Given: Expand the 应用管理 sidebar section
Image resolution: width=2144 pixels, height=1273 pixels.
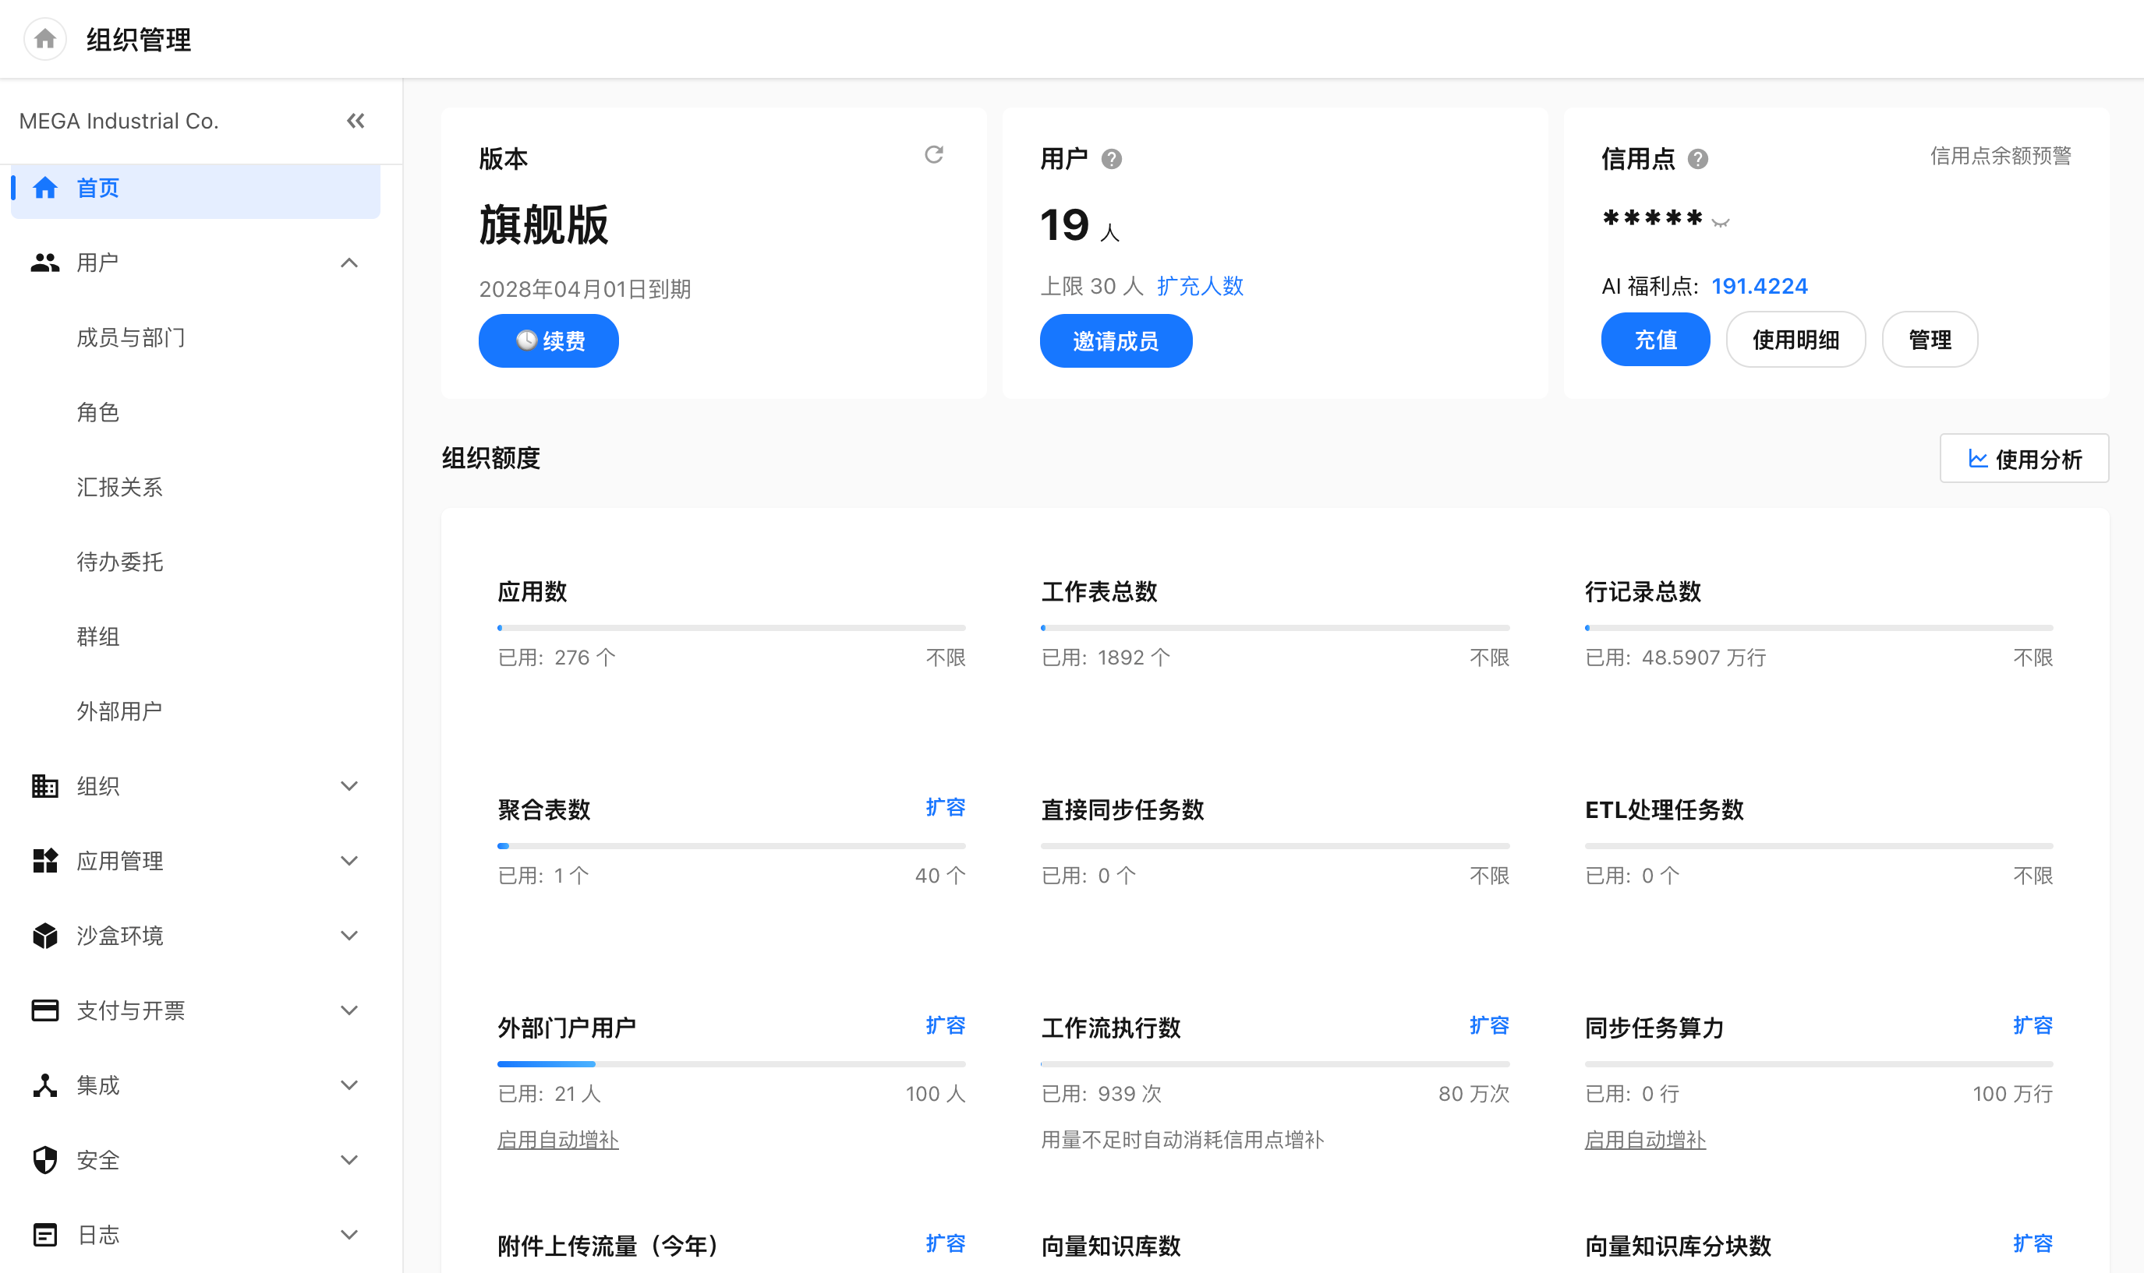Looking at the screenshot, I should (349, 860).
